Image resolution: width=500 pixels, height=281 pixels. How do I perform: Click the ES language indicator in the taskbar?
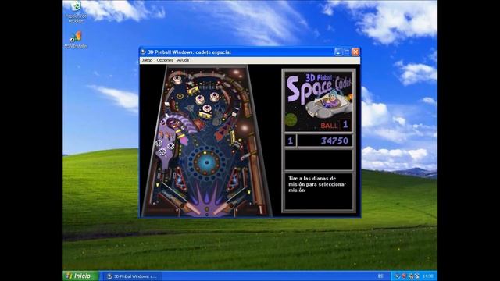point(380,276)
